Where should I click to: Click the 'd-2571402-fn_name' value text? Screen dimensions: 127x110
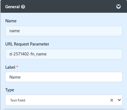(x=28, y=54)
